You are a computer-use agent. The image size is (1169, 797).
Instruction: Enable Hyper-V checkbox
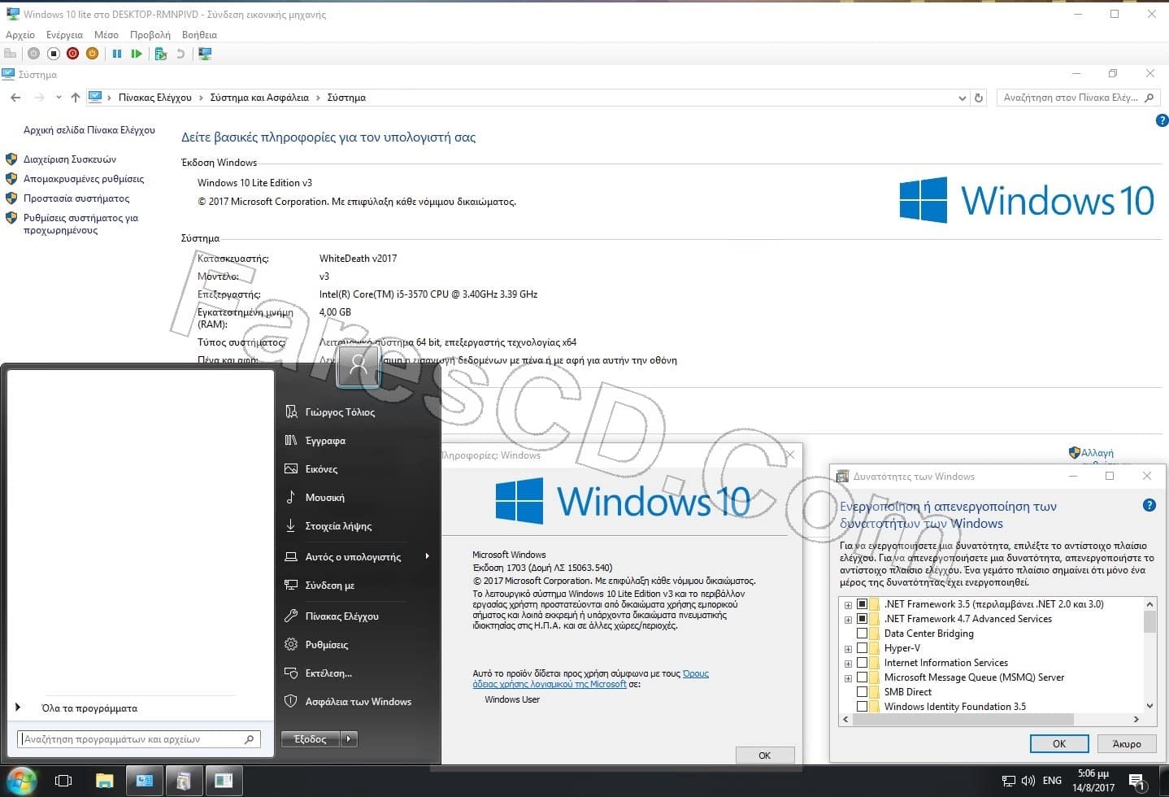click(x=862, y=648)
